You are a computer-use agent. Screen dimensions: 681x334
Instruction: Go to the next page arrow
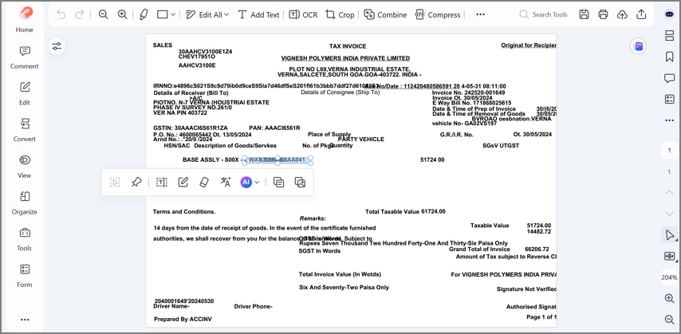pyautogui.click(x=669, y=214)
